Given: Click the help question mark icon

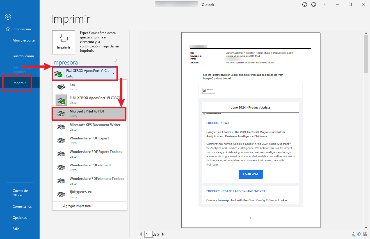Looking at the screenshot, I should pos(324,4).
